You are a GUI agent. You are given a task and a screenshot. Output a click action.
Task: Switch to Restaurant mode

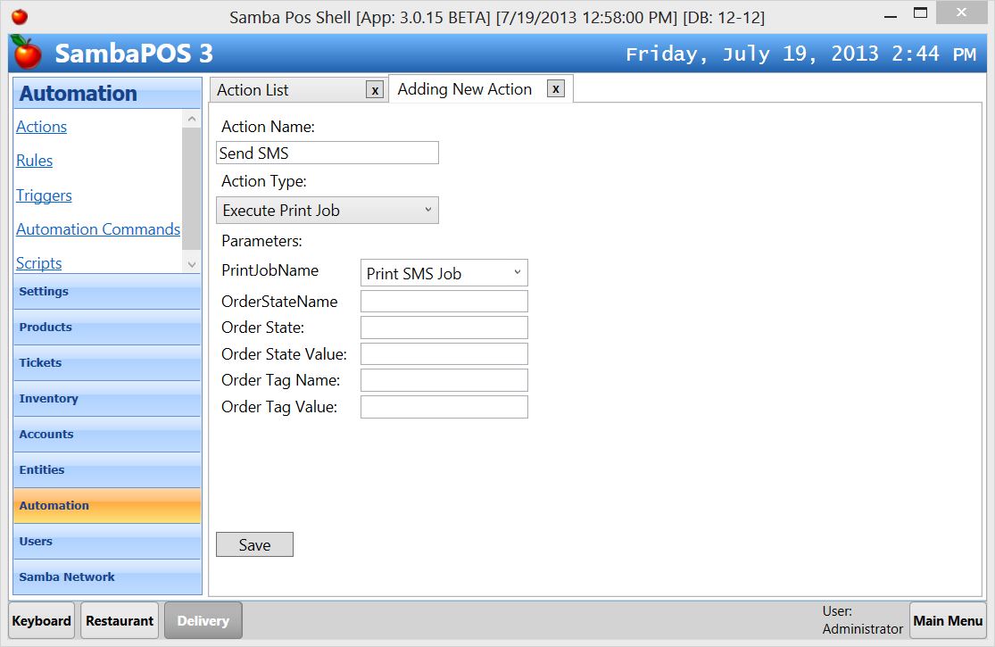pos(119,619)
